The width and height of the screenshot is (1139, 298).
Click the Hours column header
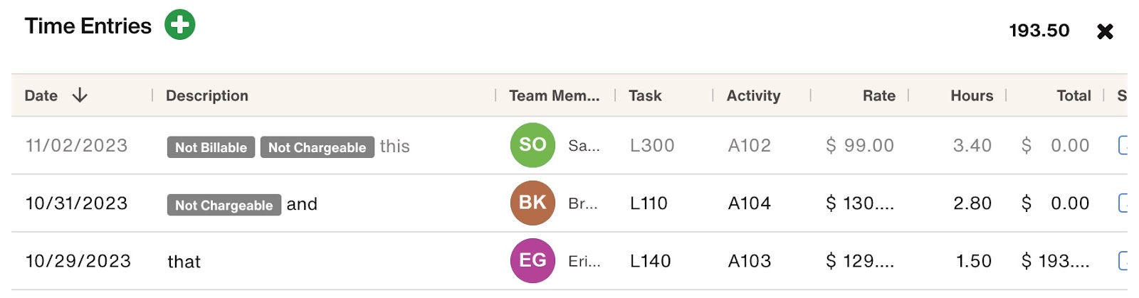(x=972, y=95)
